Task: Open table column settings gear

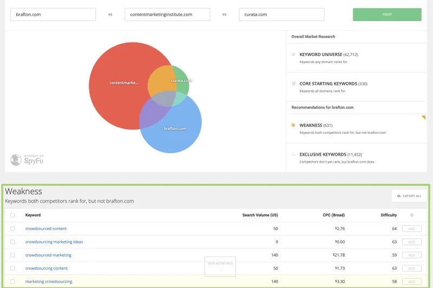Action: [411, 215]
